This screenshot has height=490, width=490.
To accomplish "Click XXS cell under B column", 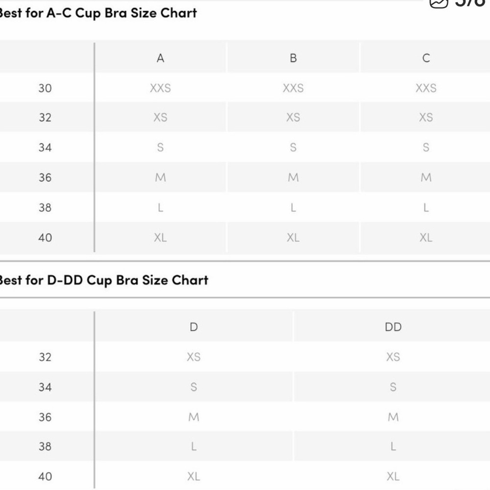I will tap(293, 88).
